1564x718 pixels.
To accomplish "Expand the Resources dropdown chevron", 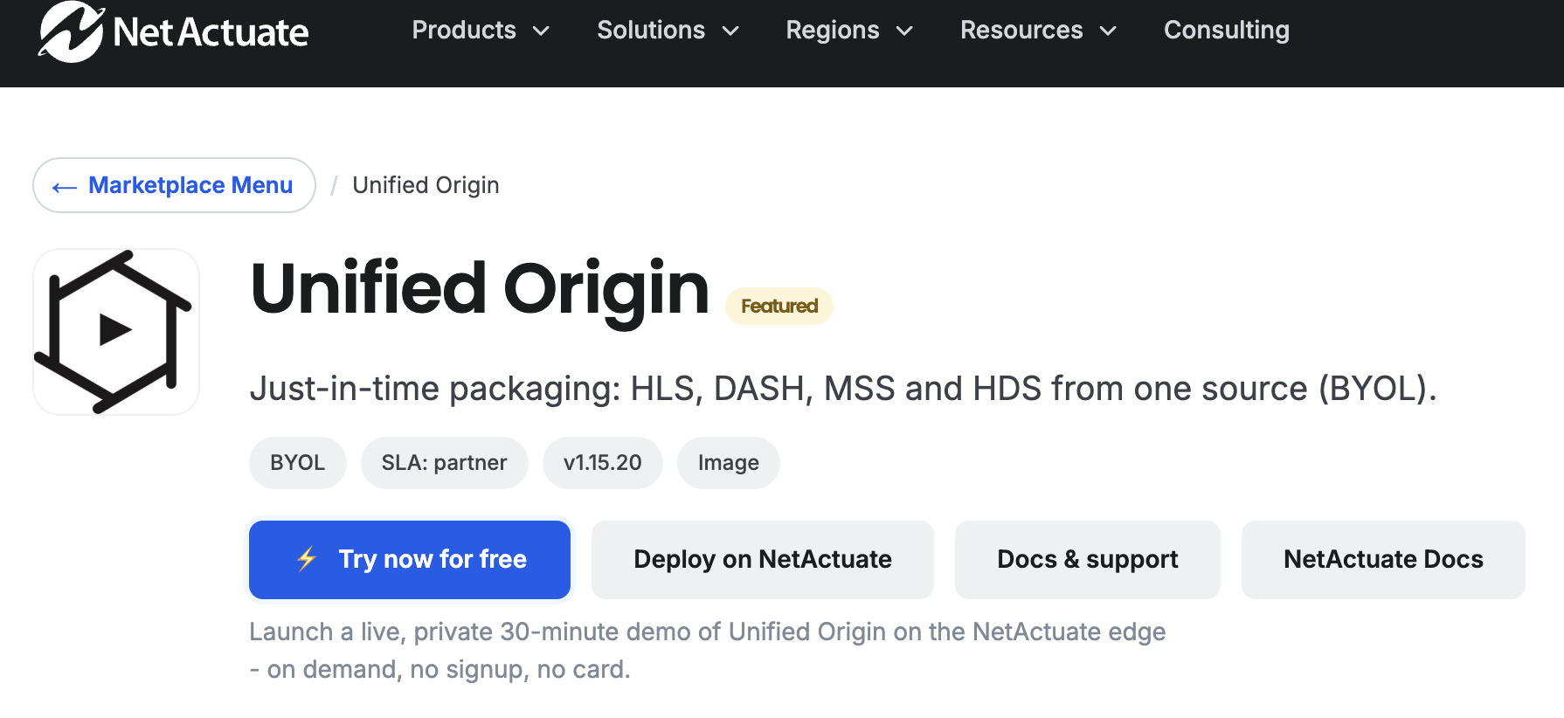I will point(1108,31).
